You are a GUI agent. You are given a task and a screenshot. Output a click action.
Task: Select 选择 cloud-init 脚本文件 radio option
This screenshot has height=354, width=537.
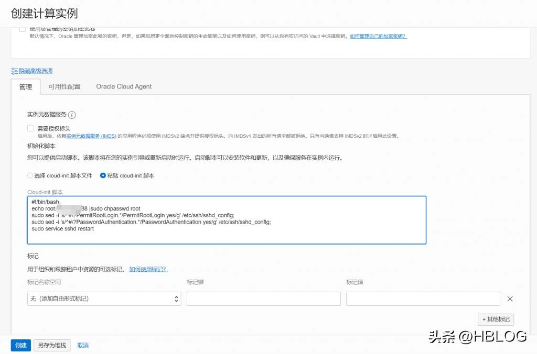pyautogui.click(x=30, y=175)
